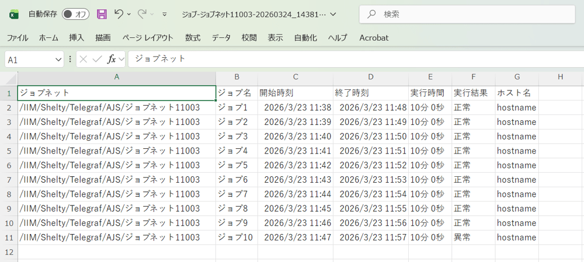Open the 表示 ribbon tab

tap(275, 37)
